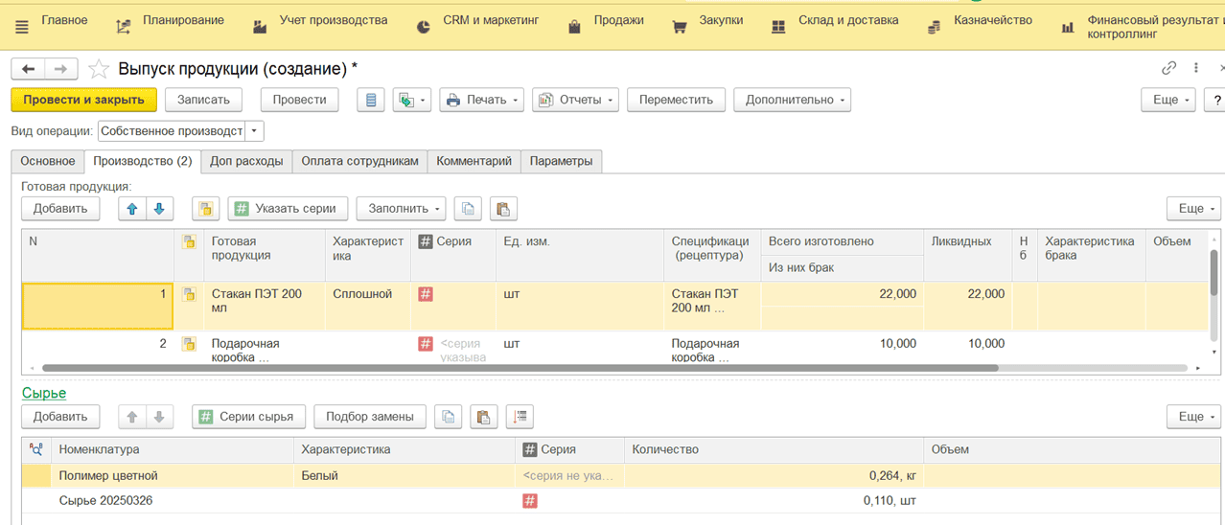Image resolution: width=1225 pixels, height=525 pixels.
Task: Click the horizontal scrollbar of product table
Action: pyautogui.click(x=518, y=368)
